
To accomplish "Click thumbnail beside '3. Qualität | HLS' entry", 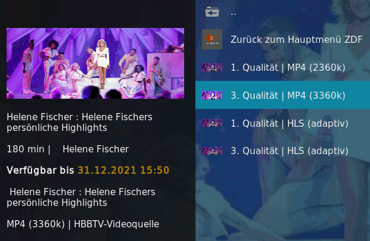I will click(212, 151).
